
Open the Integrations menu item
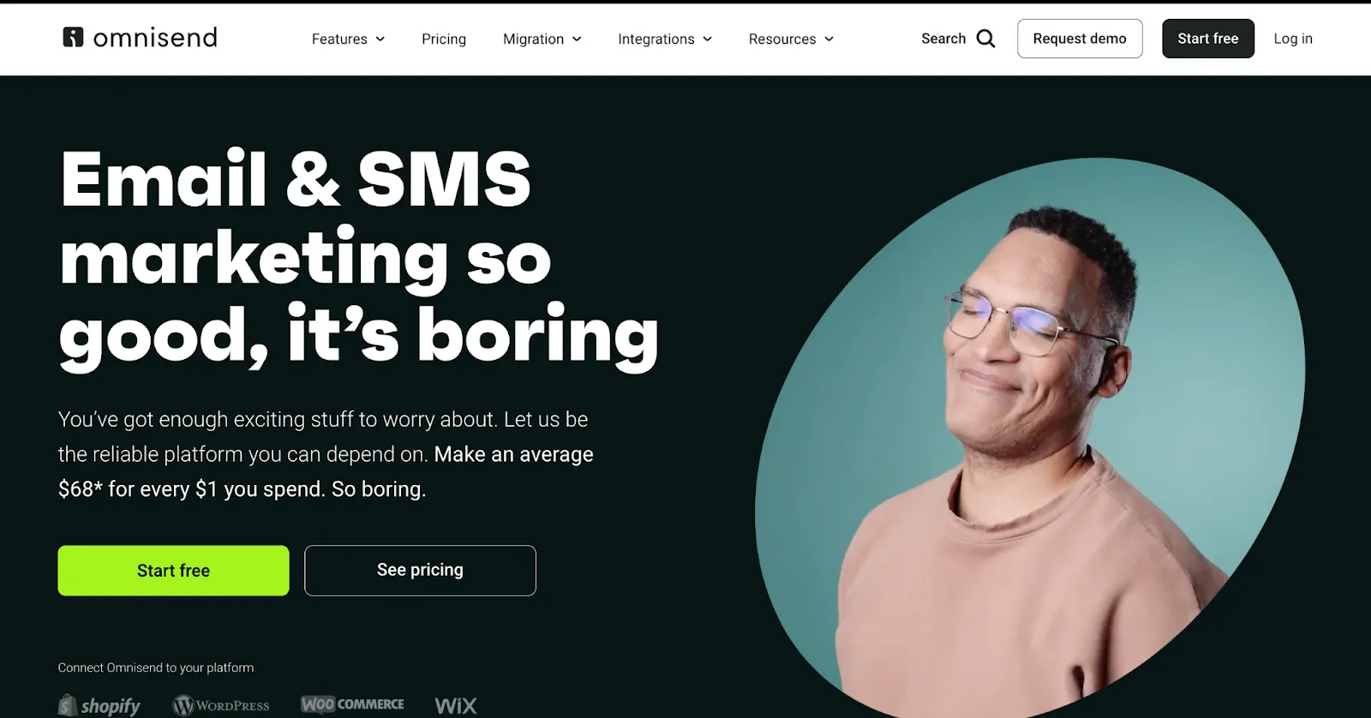pyautogui.click(x=656, y=39)
